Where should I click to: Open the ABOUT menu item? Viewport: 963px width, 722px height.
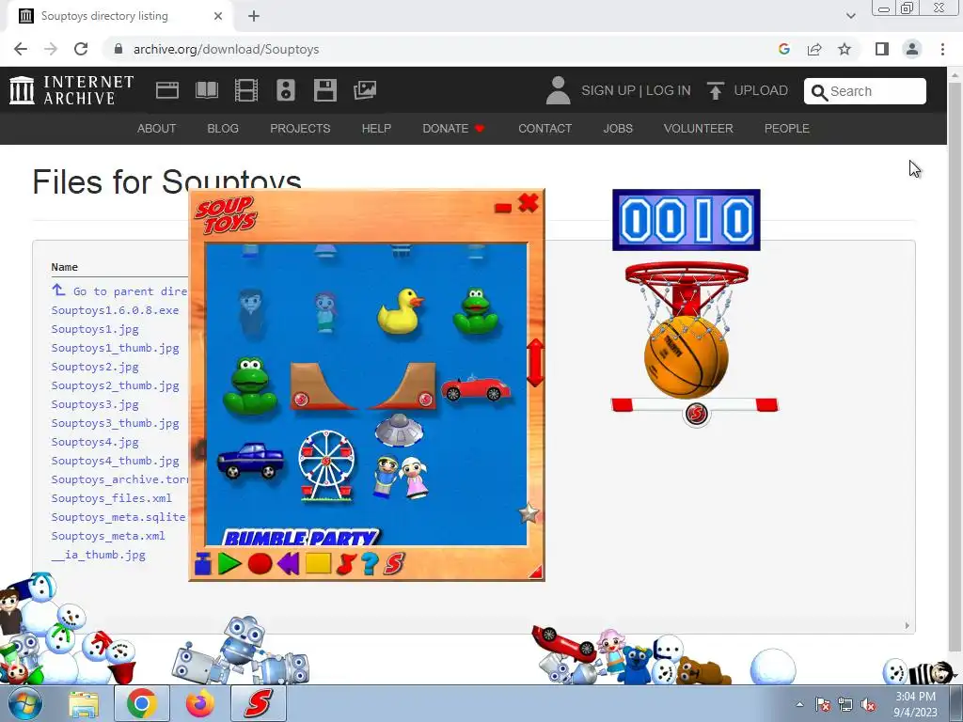(157, 128)
